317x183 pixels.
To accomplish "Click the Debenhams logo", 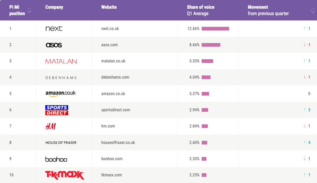I will click(61, 78).
